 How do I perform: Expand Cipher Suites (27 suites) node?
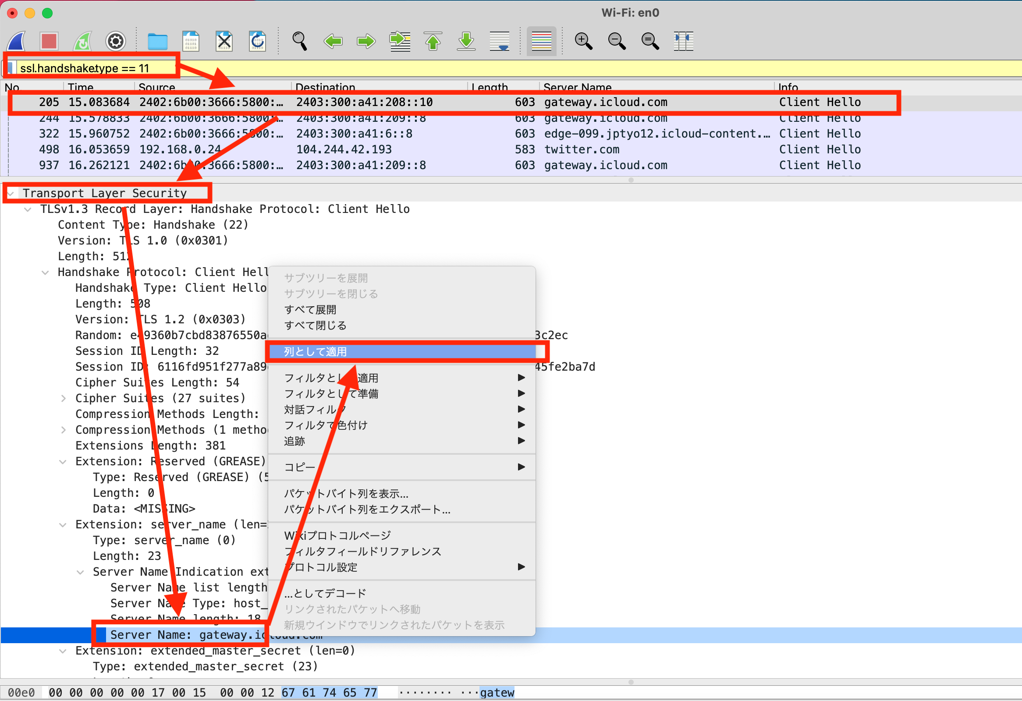pyautogui.click(x=64, y=399)
